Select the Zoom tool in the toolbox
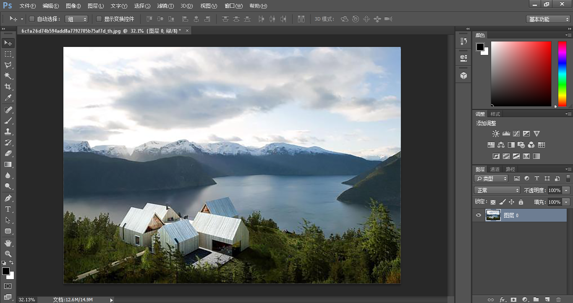Screen dimensions: 573x303 coord(8,254)
